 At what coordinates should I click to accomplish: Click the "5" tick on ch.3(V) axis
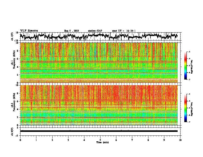pos(18,128)
